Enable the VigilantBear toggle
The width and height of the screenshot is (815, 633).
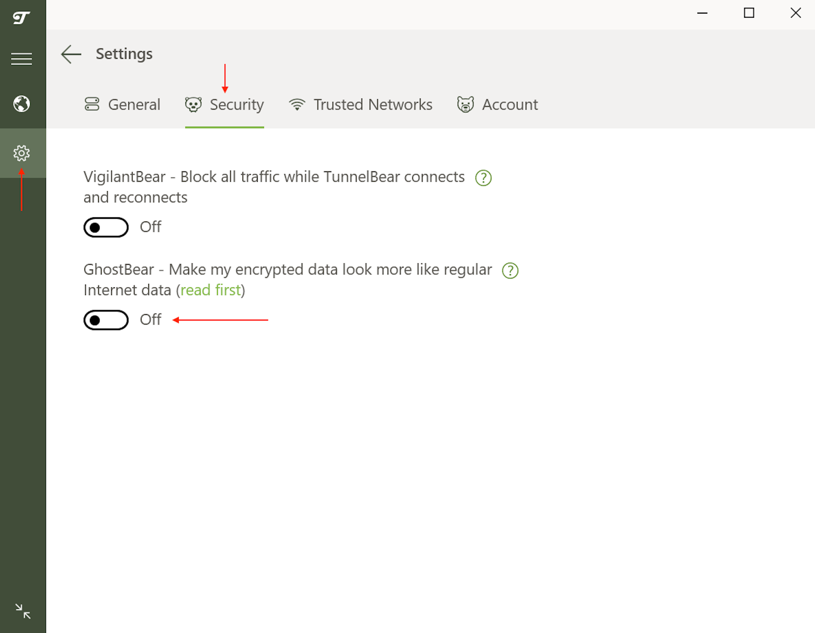(106, 227)
